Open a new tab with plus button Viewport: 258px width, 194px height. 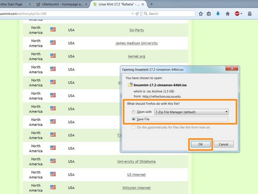tap(152, 4)
